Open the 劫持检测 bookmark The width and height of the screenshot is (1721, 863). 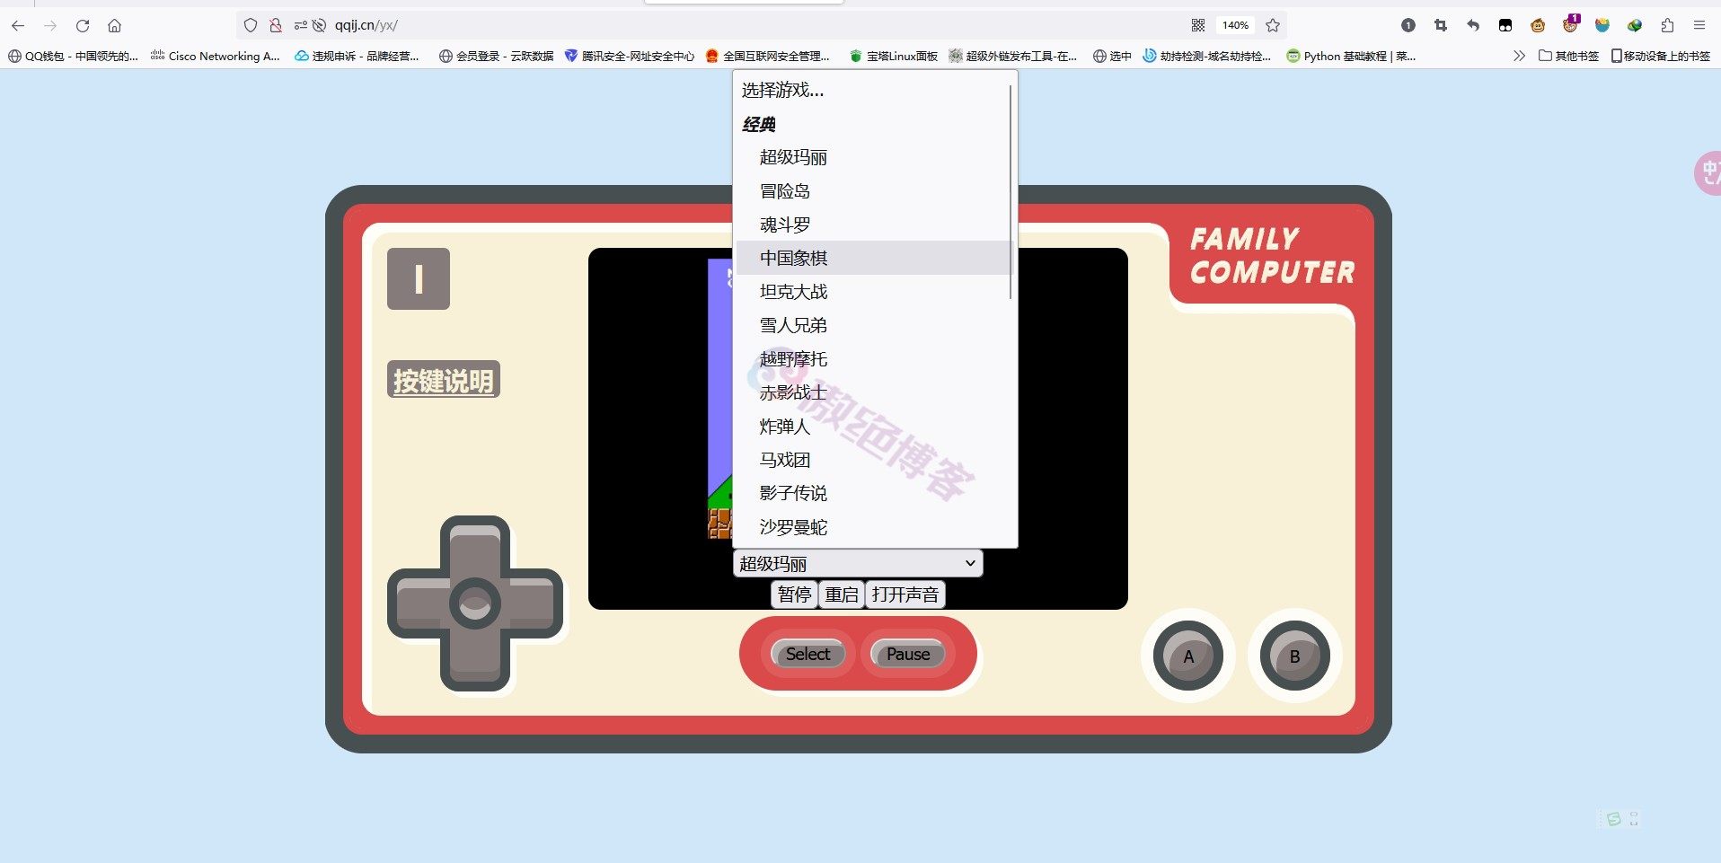(x=1206, y=56)
